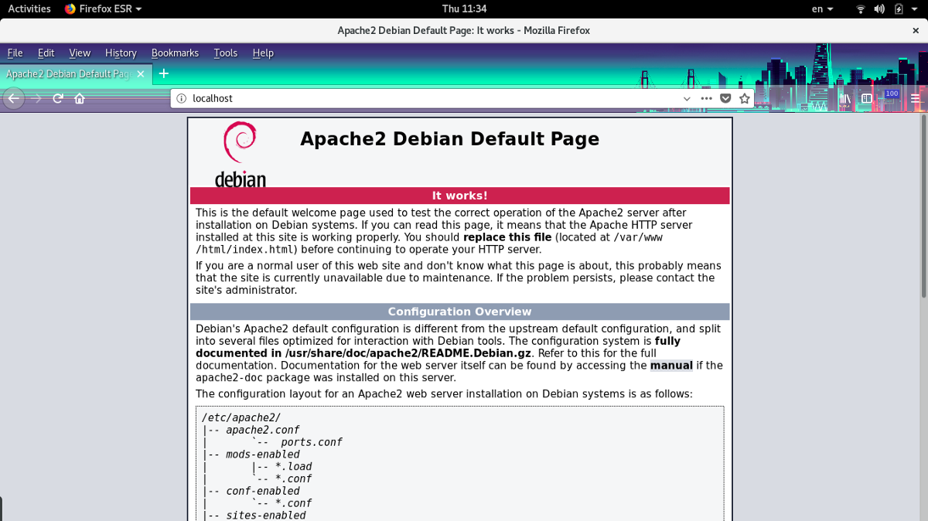This screenshot has width=928, height=521.
Task: Go back to the previous page
Action: tap(12, 98)
